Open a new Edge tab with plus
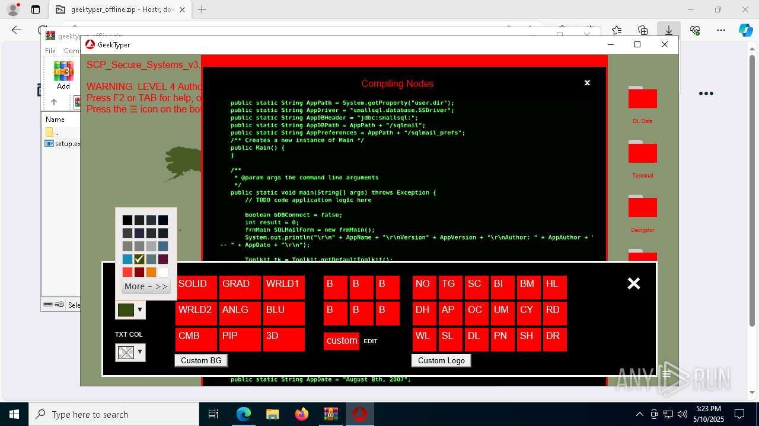 click(x=202, y=9)
